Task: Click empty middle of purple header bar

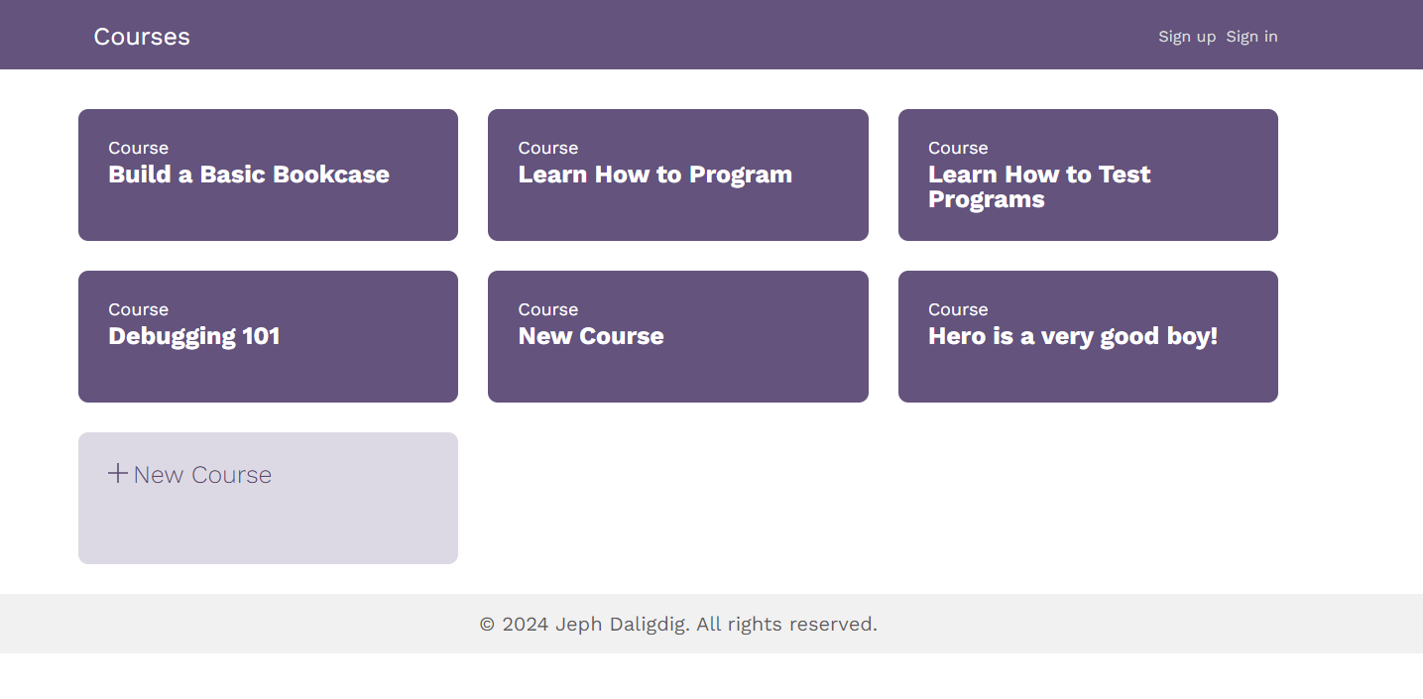Action: click(x=674, y=35)
